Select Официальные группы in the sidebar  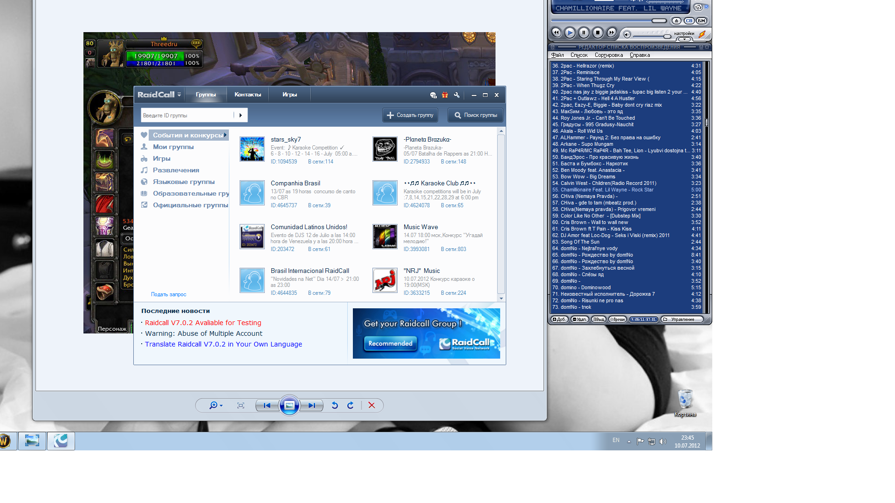click(x=190, y=205)
